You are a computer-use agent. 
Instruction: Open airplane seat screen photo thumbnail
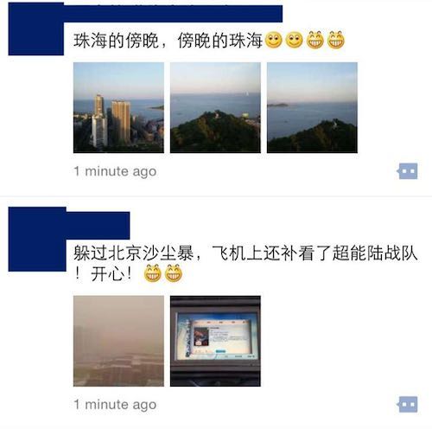click(215, 341)
